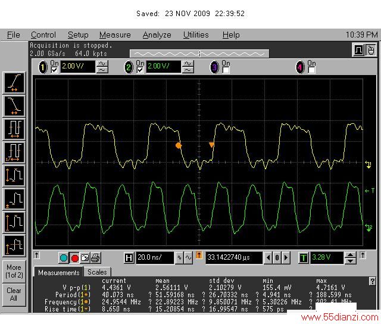Switch to the Scales tab
This screenshot has height=324, width=381.
pyautogui.click(x=97, y=272)
